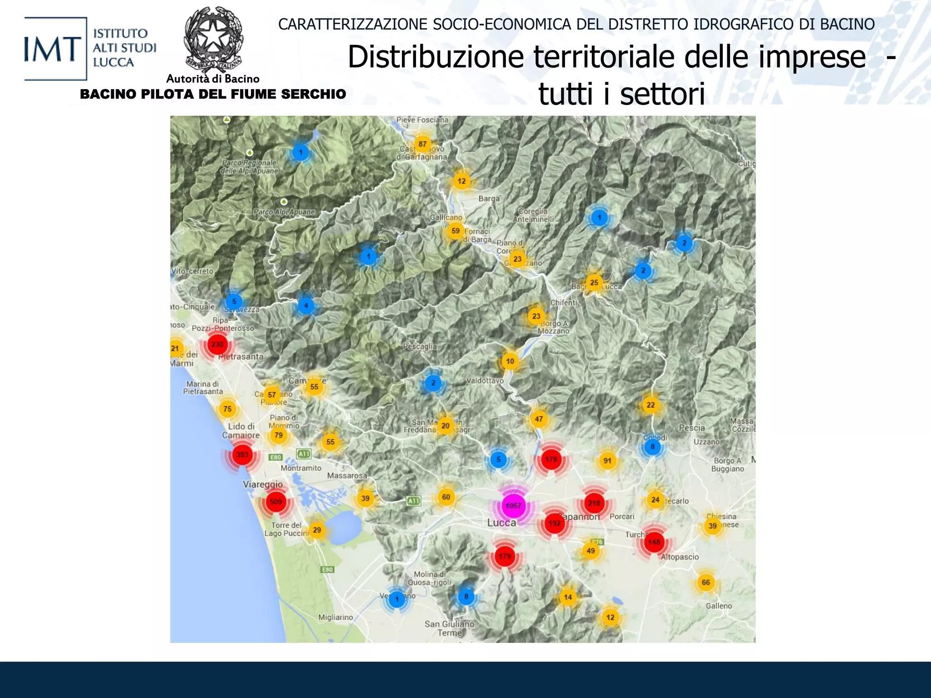This screenshot has width=931, height=698.
Task: Click the orange 87 marker at Castelnuovo di Garfagnana
Action: pos(423,144)
